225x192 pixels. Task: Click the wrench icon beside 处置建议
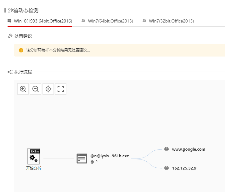click(x=10, y=36)
